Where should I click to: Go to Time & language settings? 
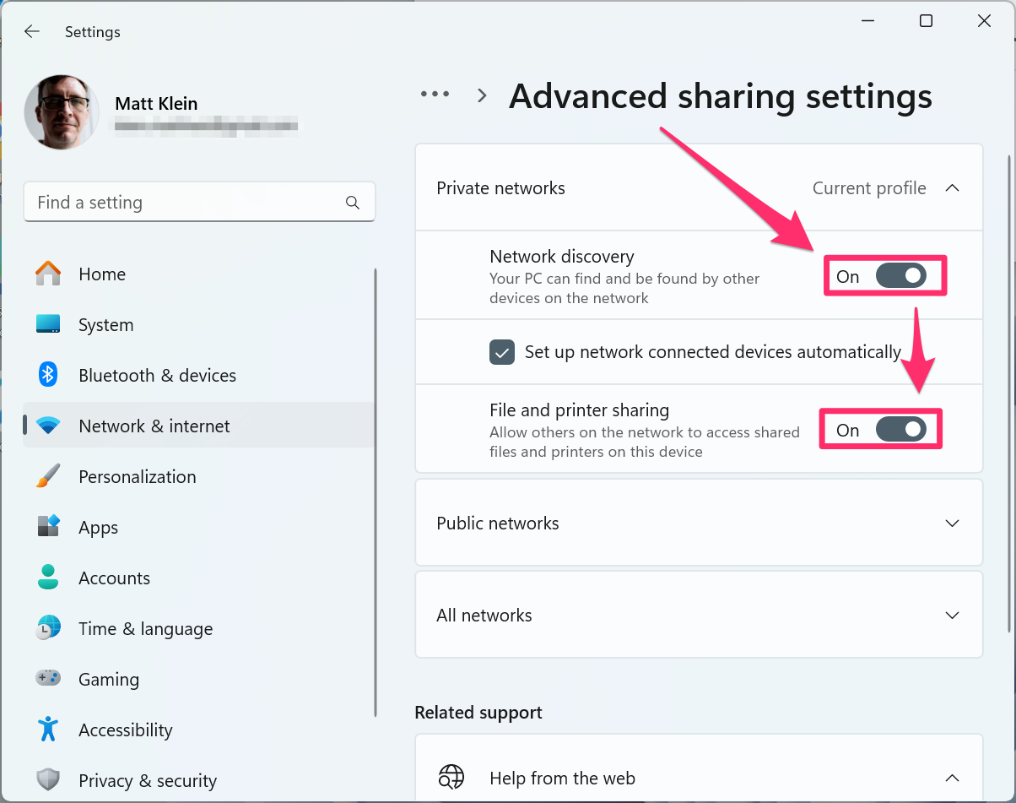[145, 629]
